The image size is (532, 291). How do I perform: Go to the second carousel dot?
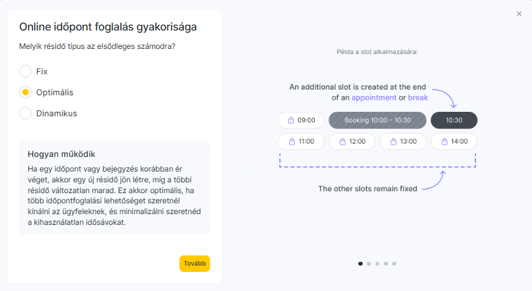369,263
